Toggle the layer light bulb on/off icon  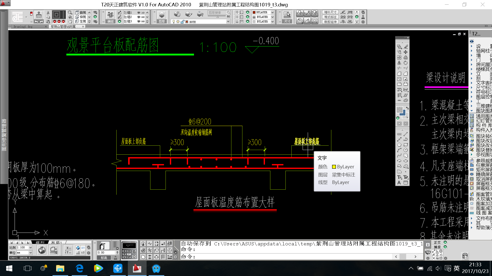pos(174,22)
